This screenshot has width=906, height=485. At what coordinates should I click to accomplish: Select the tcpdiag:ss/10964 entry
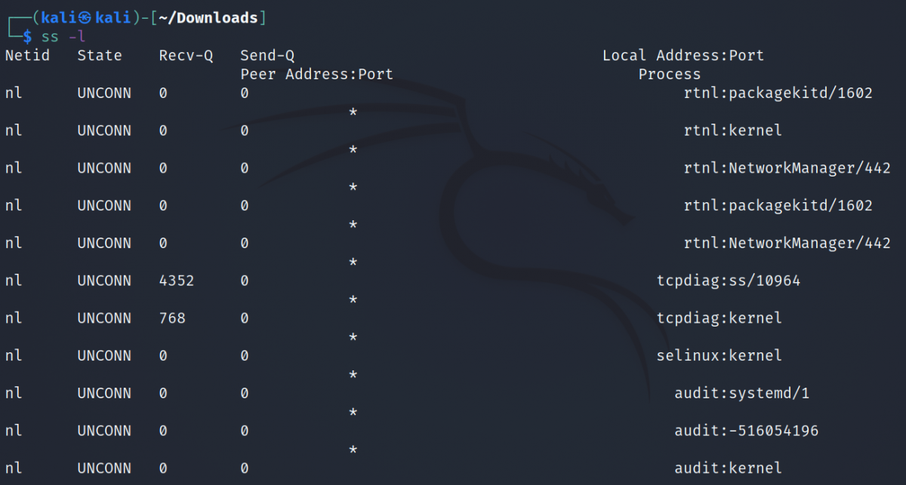click(728, 281)
